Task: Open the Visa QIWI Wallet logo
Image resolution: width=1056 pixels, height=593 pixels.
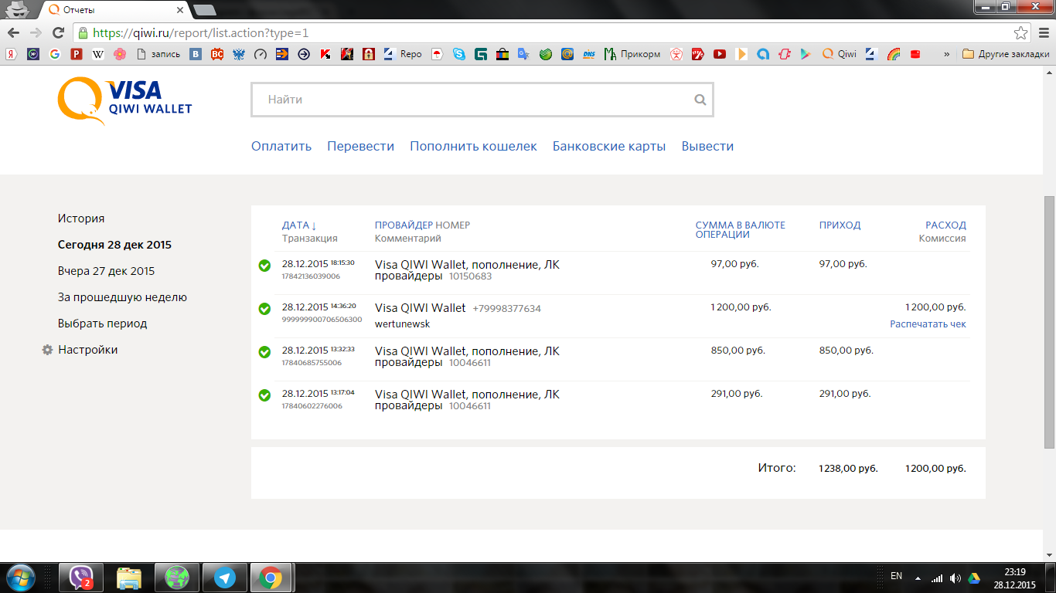Action: coord(124,100)
